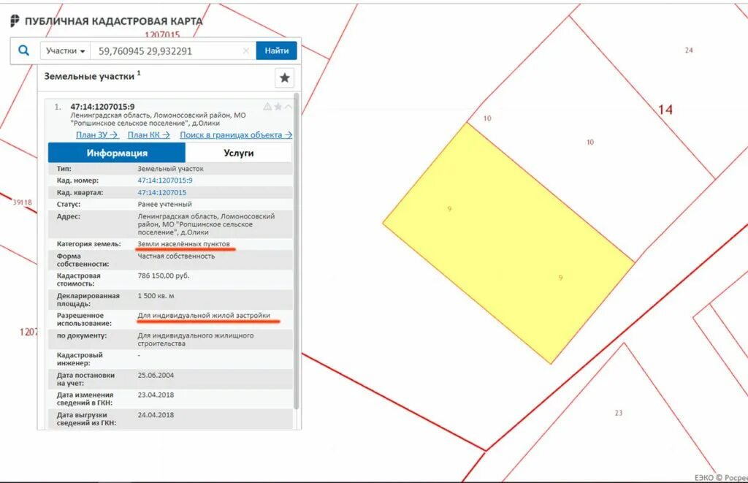Screen dimensions: 748x483
Task: Click the Публичная кадастровая карта logo
Action: (107, 21)
